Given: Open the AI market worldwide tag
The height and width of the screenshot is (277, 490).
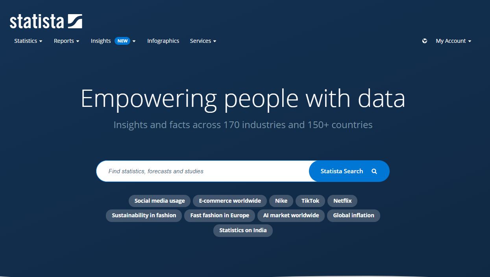Looking at the screenshot, I should tap(291, 215).
